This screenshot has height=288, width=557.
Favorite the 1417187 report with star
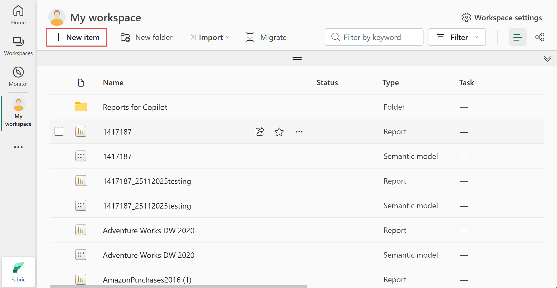click(279, 132)
